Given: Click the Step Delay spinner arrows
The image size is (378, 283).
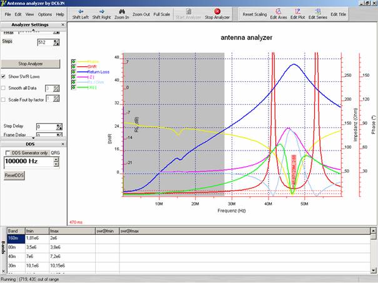Looking at the screenshot, I should [58, 126].
